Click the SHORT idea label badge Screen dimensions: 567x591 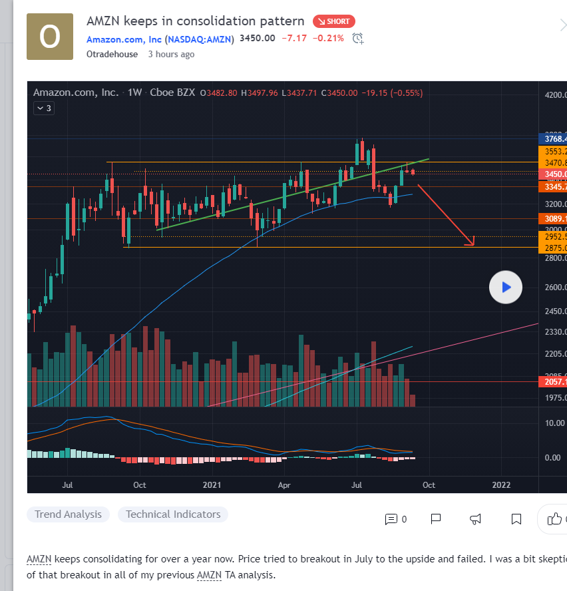tap(333, 21)
